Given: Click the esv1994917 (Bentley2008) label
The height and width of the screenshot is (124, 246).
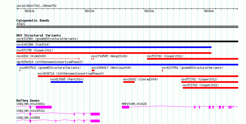Looking at the screenshot, I should (x=111, y=68).
